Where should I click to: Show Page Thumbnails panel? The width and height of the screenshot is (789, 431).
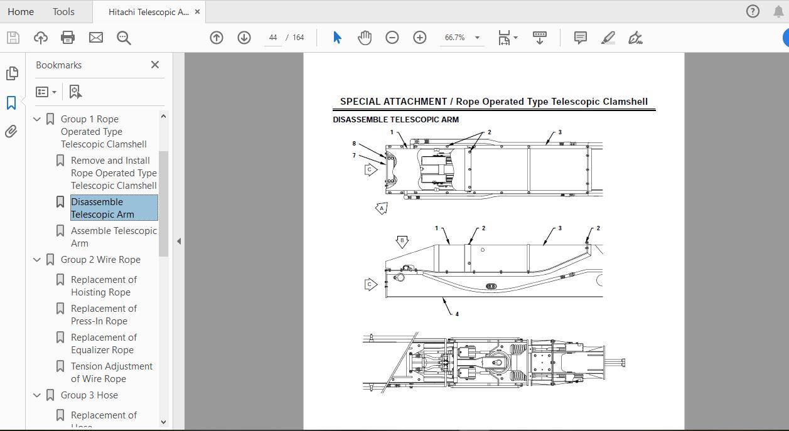click(x=11, y=73)
